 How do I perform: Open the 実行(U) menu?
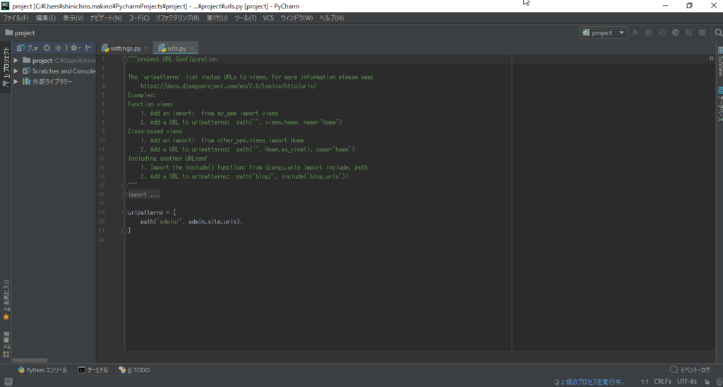tap(217, 18)
